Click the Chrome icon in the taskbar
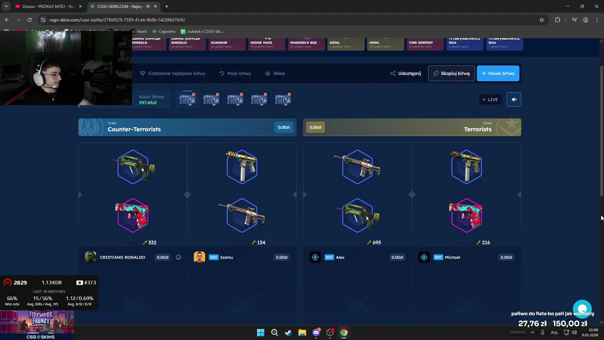Viewport: 604px width, 340px height. coord(344,332)
